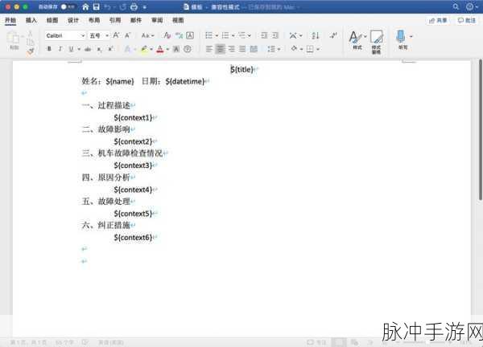
Task: Open the 绘图 (Draw) tab
Action: tap(52, 20)
